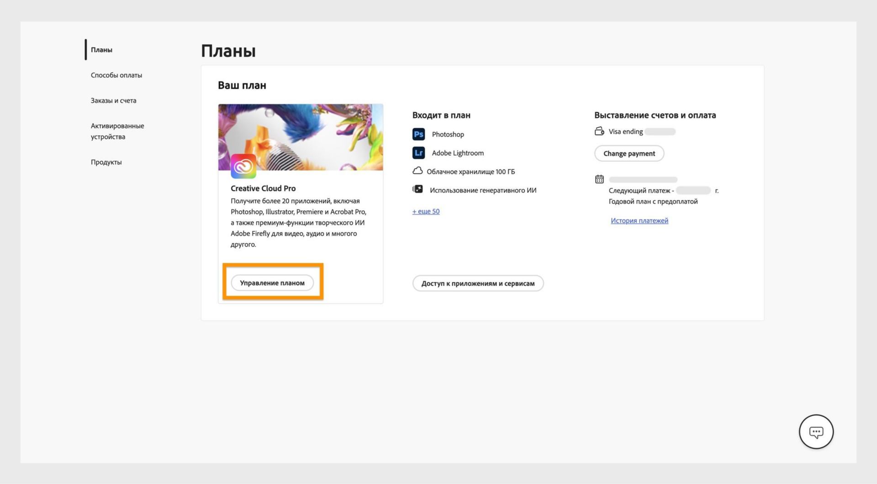The width and height of the screenshot is (877, 484).
Task: Click the generative AI sparkle icon
Action: [x=417, y=189]
